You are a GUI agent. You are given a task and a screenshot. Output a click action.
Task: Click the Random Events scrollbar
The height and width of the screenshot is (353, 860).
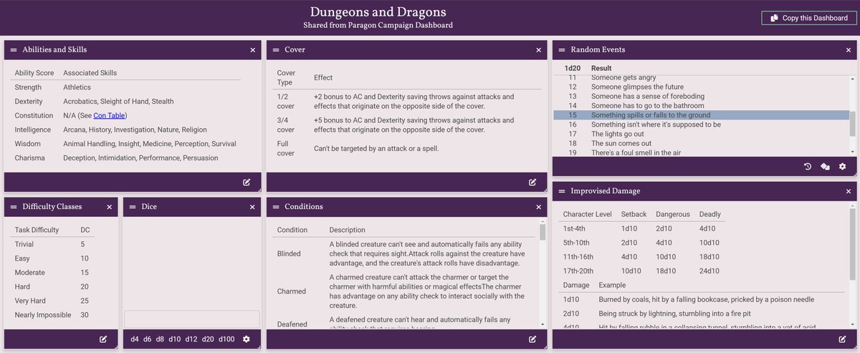click(x=852, y=123)
